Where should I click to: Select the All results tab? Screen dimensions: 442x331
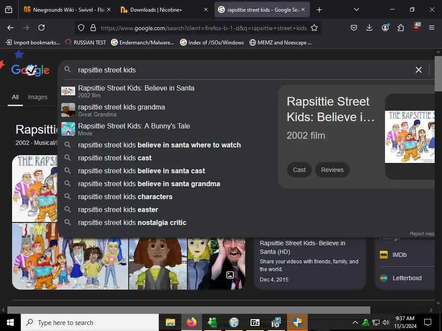(15, 97)
